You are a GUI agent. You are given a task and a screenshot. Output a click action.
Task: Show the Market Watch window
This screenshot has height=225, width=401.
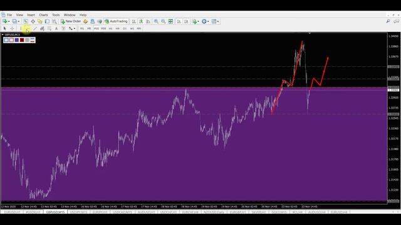point(26,21)
